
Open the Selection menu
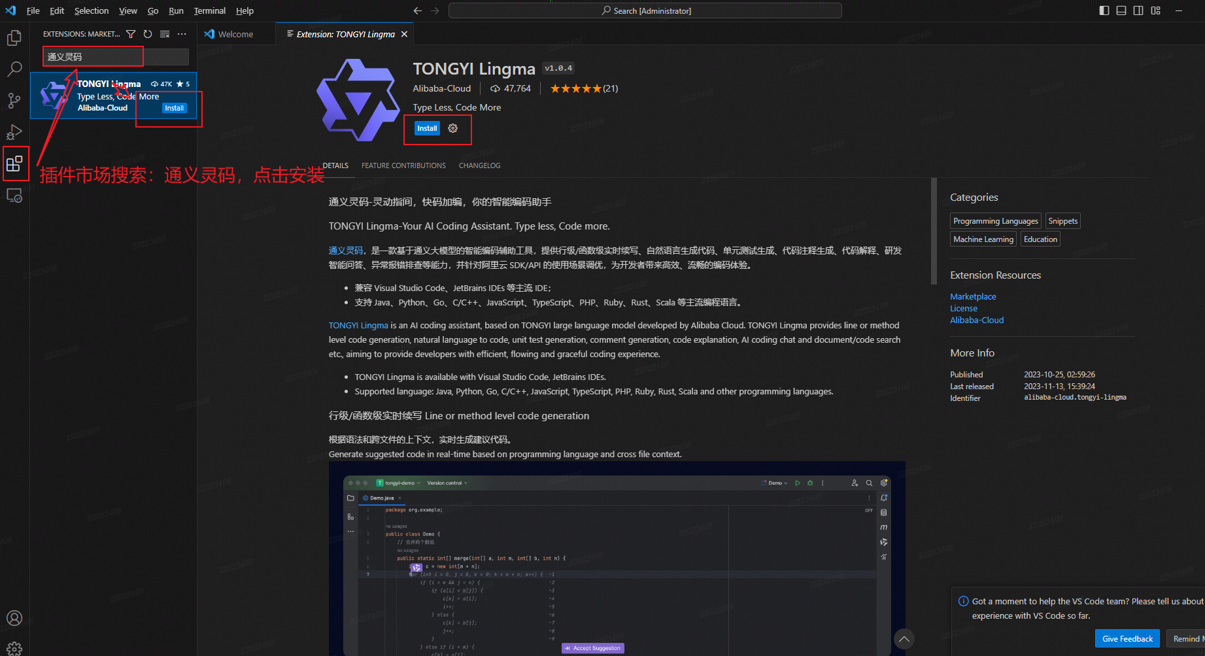click(x=92, y=10)
